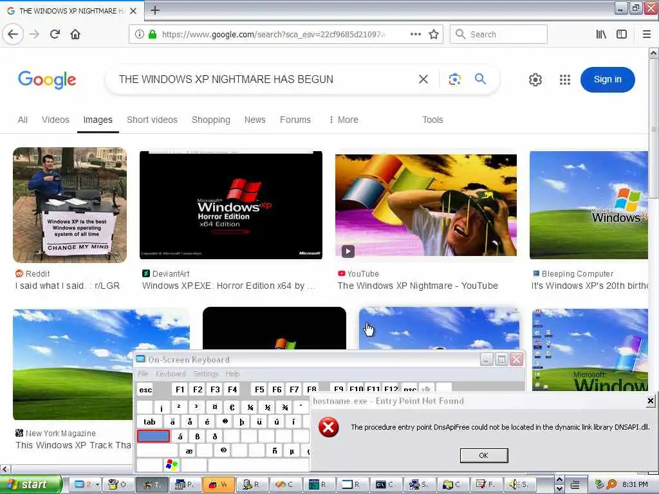Click the tab key on On-Screen Keyboard
Image resolution: width=659 pixels, height=494 pixels.
click(149, 421)
